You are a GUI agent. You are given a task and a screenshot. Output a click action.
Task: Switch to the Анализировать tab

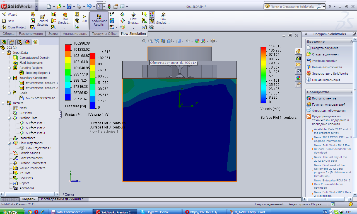pyautogui.click(x=75, y=34)
